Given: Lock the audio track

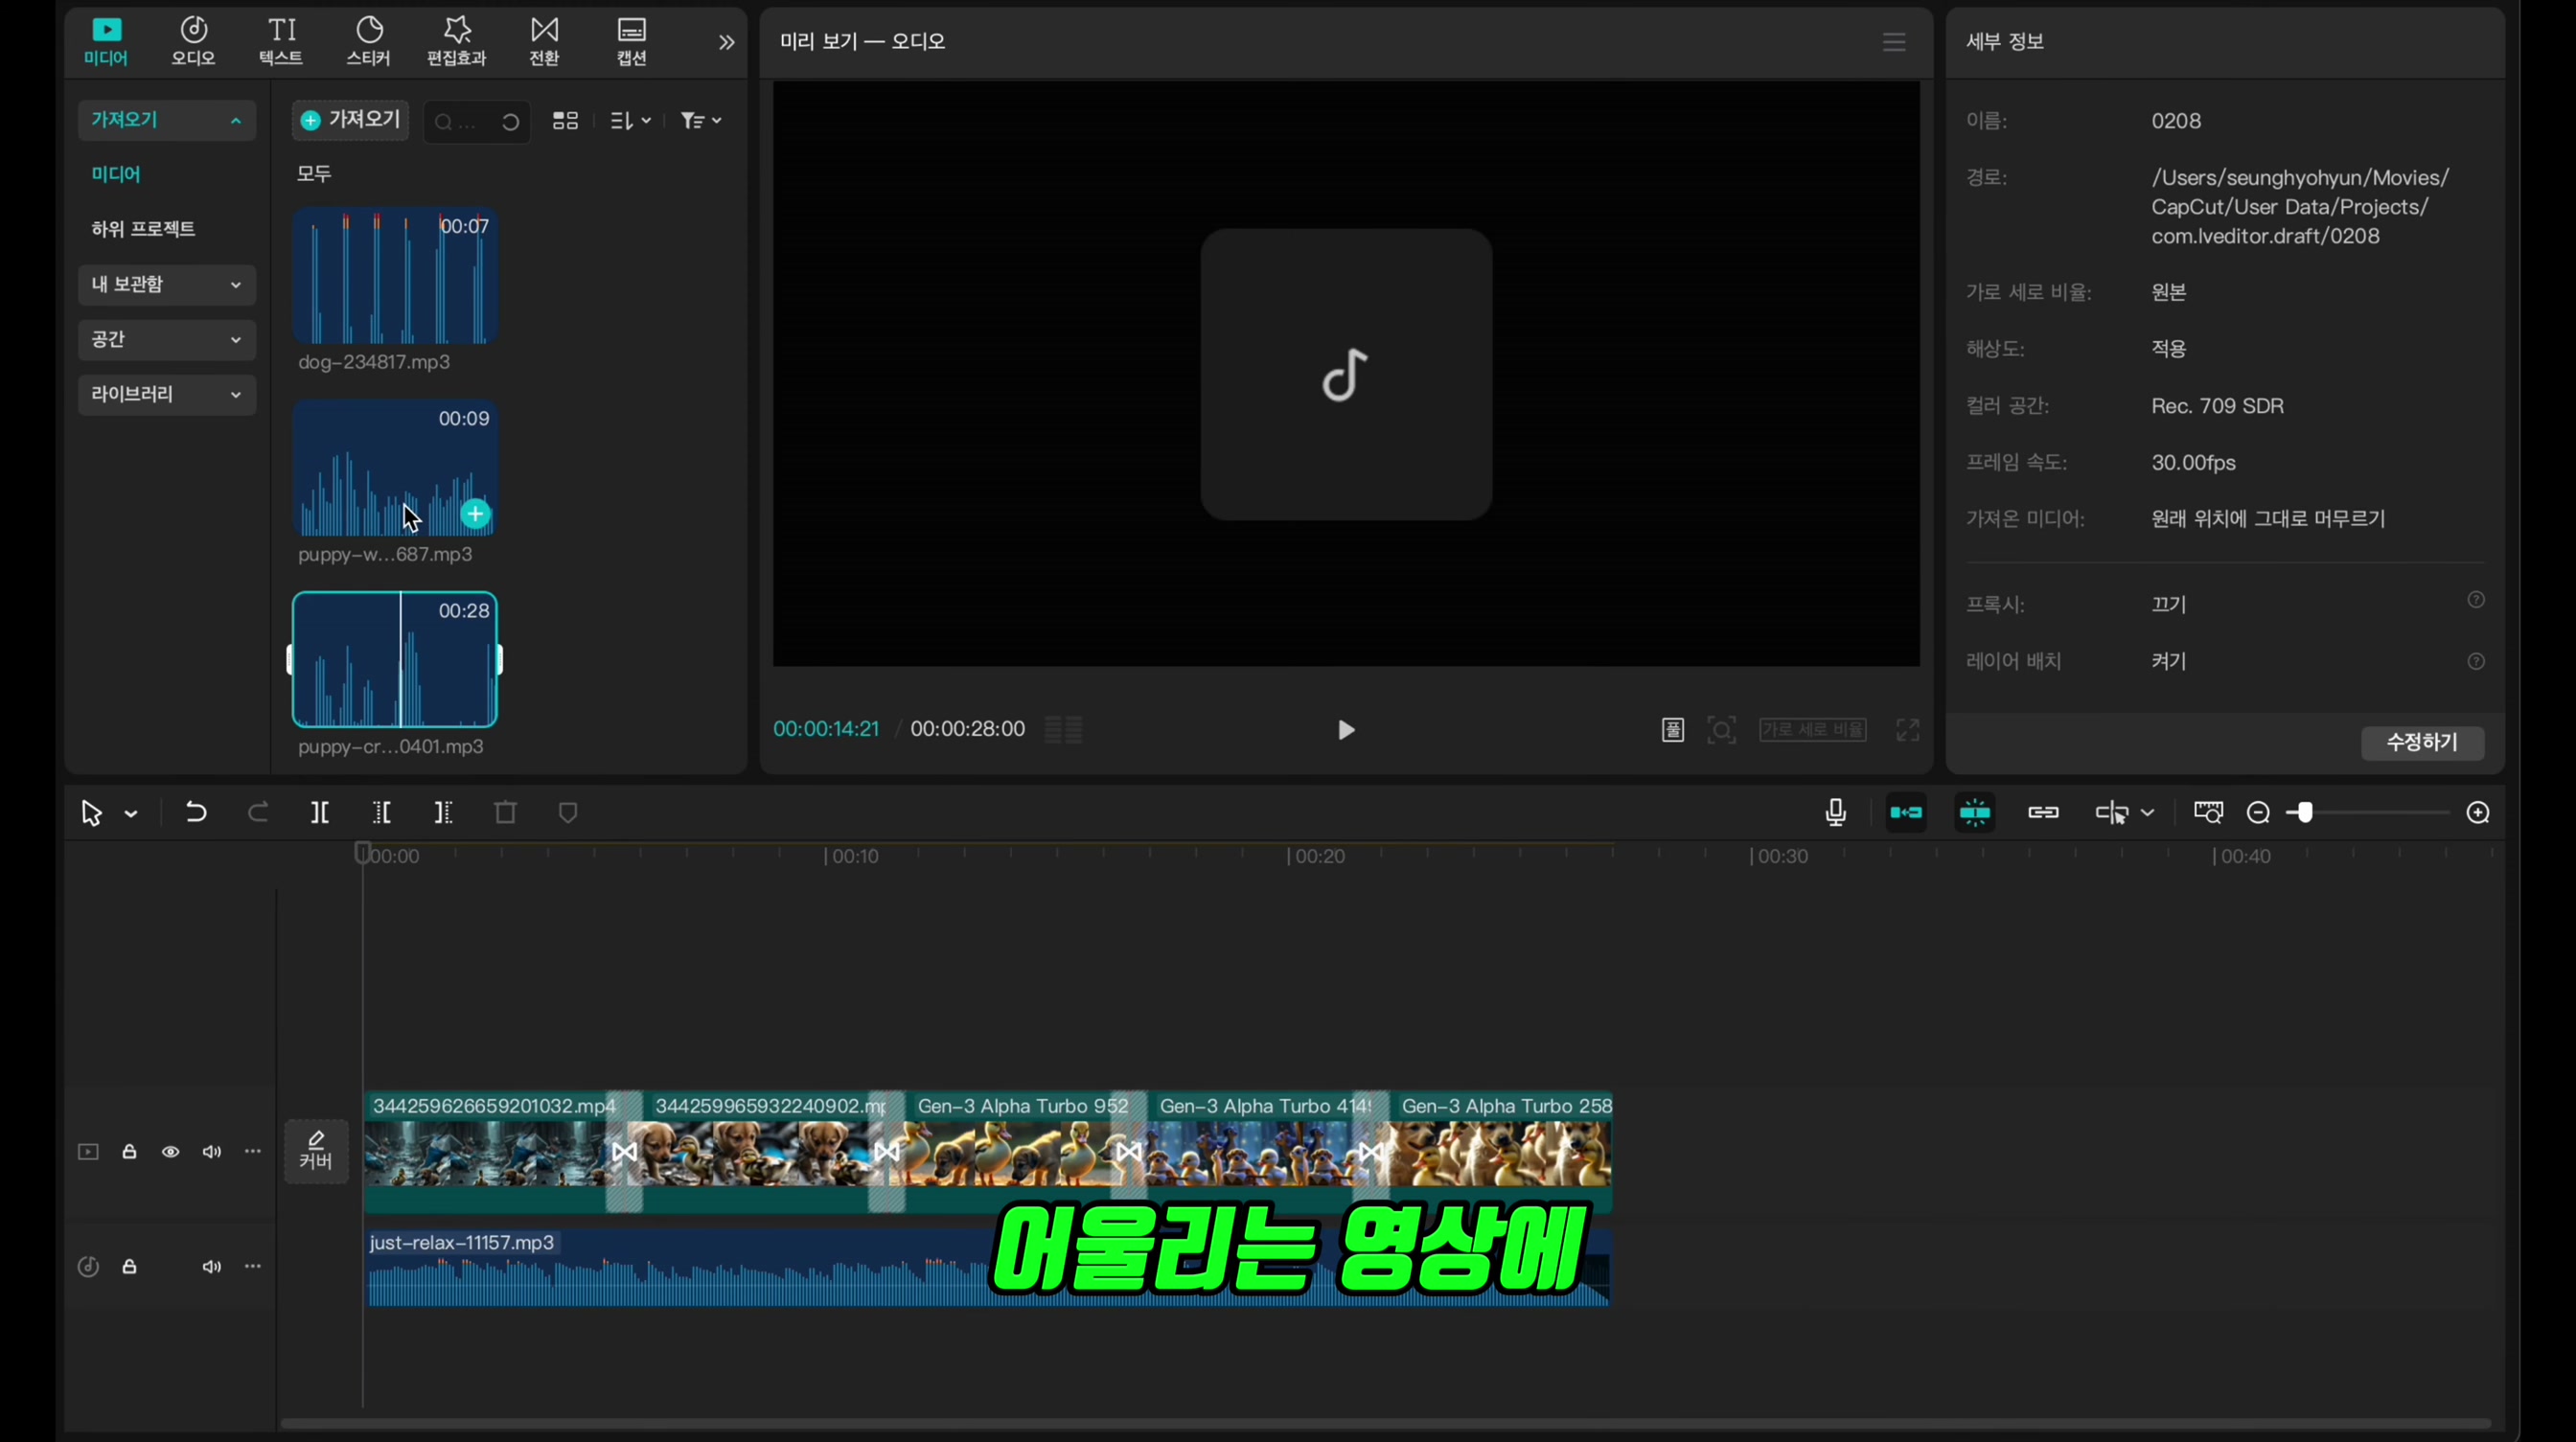Looking at the screenshot, I should [129, 1267].
